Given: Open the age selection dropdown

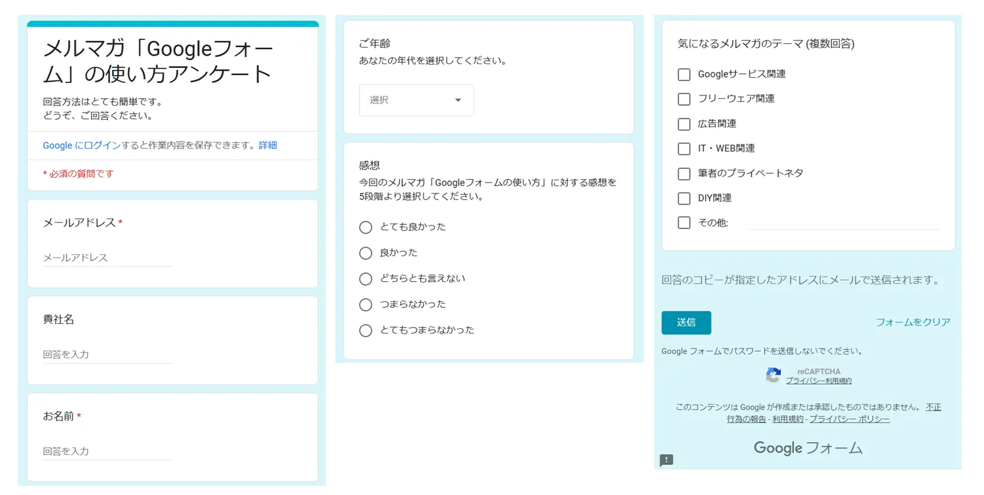Looking at the screenshot, I should tap(416, 100).
